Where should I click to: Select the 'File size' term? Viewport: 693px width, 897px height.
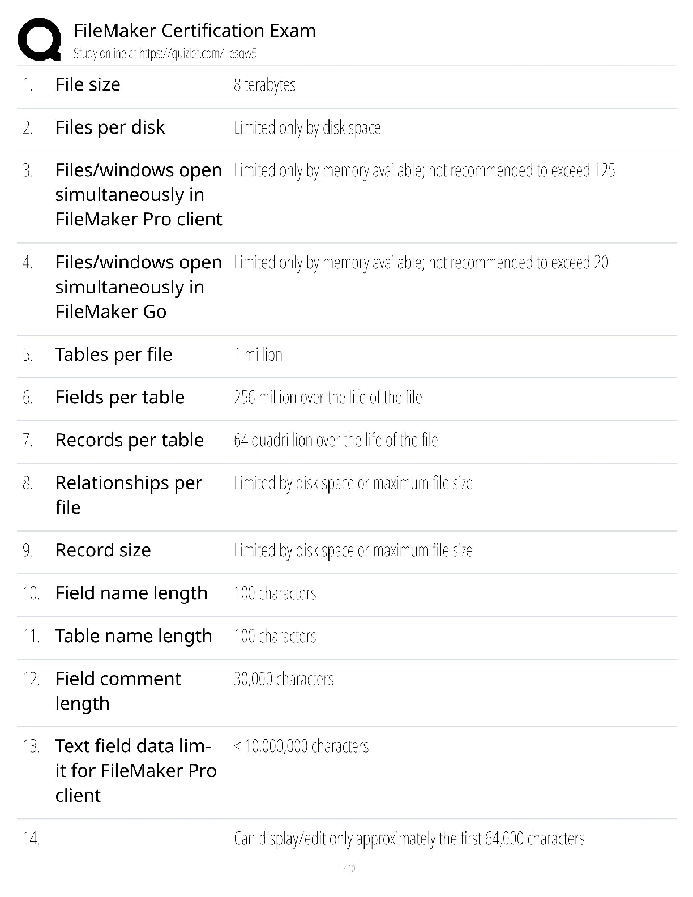(x=88, y=85)
